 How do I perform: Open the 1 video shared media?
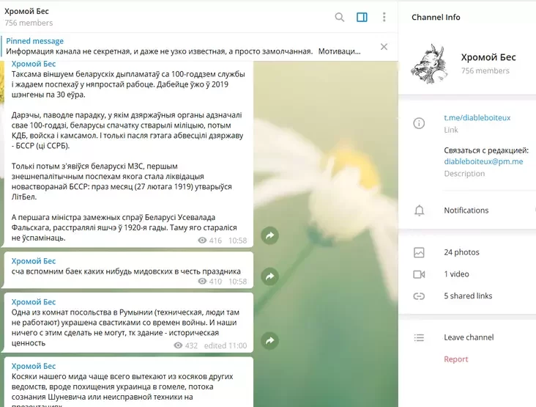tap(456, 274)
